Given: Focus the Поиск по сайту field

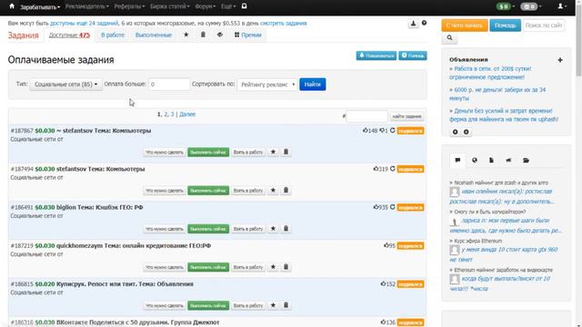Looking at the screenshot, I should pyautogui.click(x=544, y=25).
